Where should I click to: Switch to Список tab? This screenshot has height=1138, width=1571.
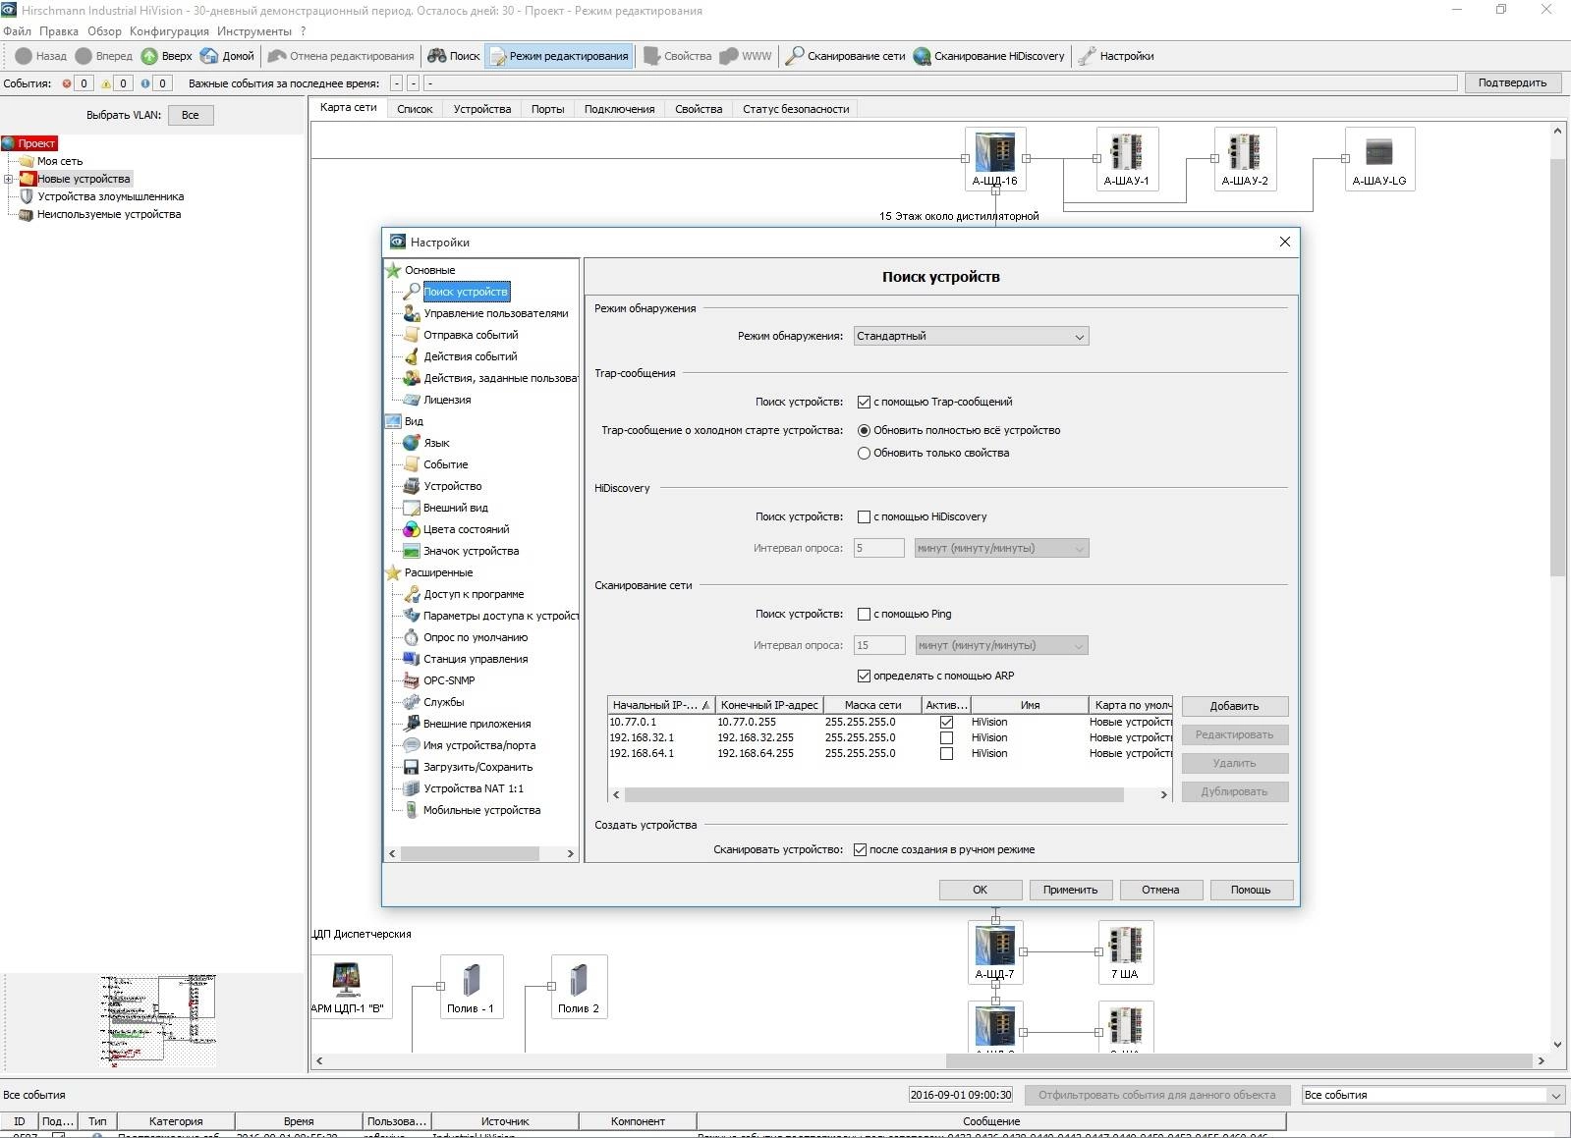click(x=415, y=109)
